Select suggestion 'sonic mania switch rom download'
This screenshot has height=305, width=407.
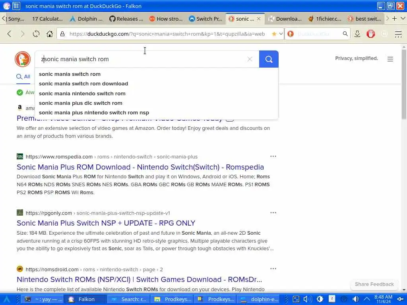[x=157, y=83]
